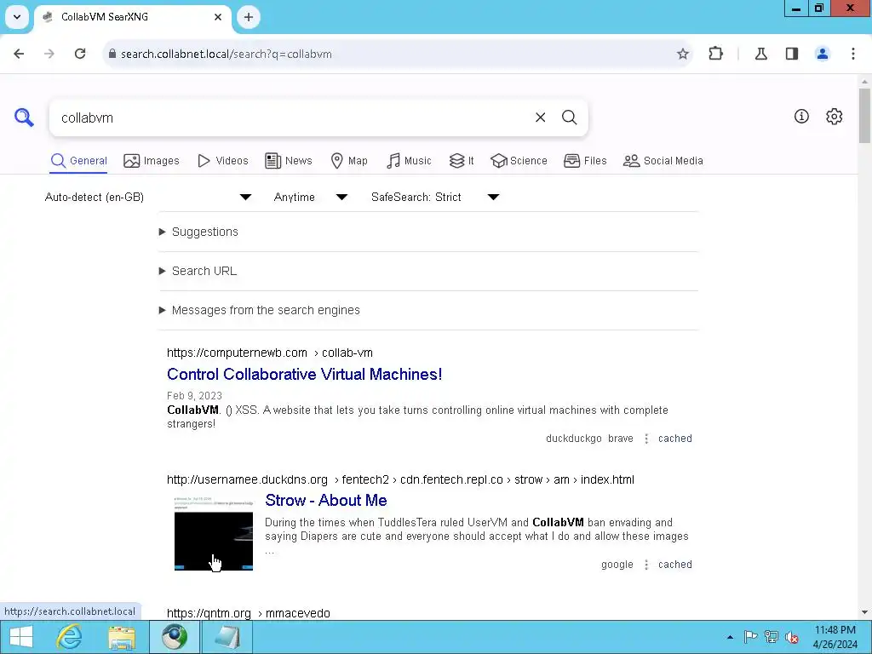The image size is (872, 654).
Task: Open more options for computernewb result
Action: coord(646,439)
